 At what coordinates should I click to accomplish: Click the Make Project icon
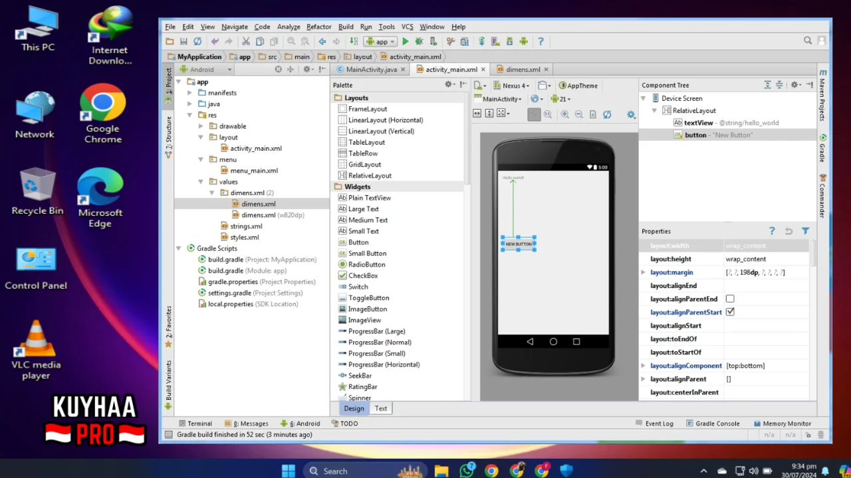(x=353, y=41)
